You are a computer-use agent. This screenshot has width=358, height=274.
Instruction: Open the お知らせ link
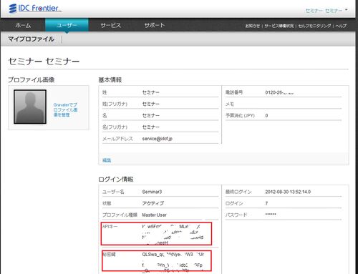click(x=253, y=26)
